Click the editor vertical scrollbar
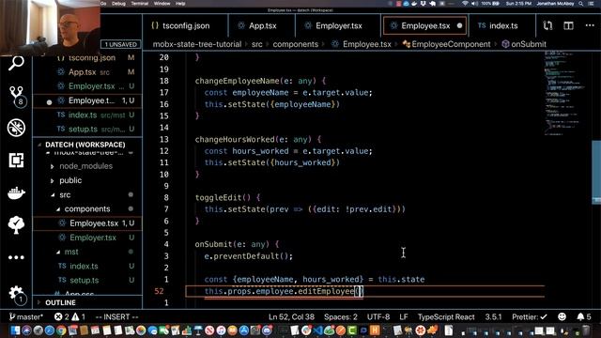This screenshot has width=601, height=338. [x=596, y=173]
